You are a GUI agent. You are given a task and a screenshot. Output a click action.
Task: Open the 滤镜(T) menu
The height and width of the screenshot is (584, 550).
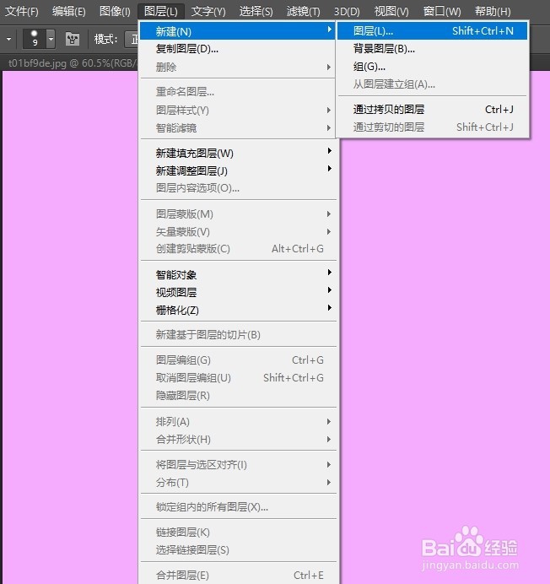tap(303, 12)
